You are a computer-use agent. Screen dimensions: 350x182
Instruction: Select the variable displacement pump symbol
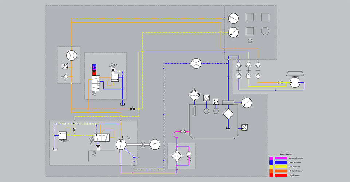tap(121, 145)
